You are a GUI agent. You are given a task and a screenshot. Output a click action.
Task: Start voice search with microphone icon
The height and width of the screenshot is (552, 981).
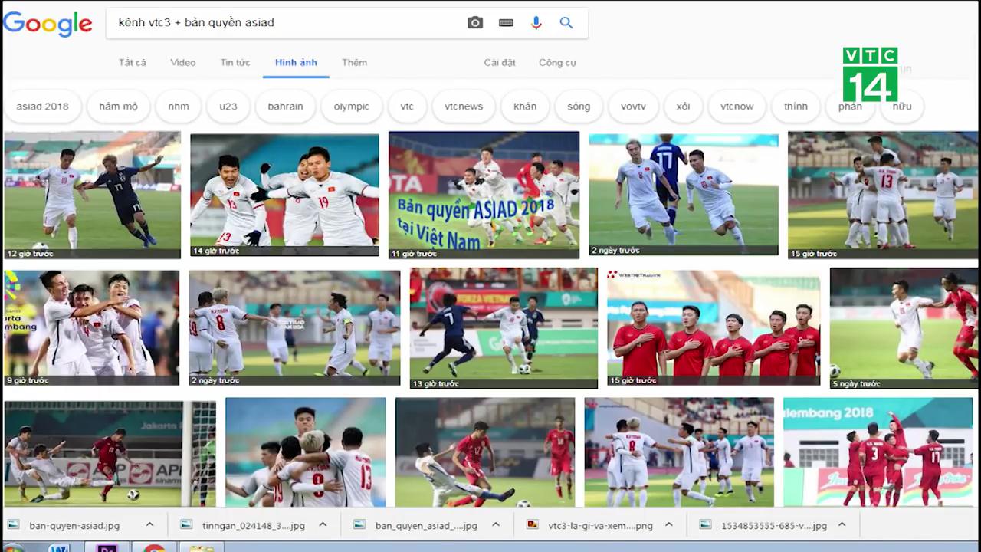[x=536, y=23]
